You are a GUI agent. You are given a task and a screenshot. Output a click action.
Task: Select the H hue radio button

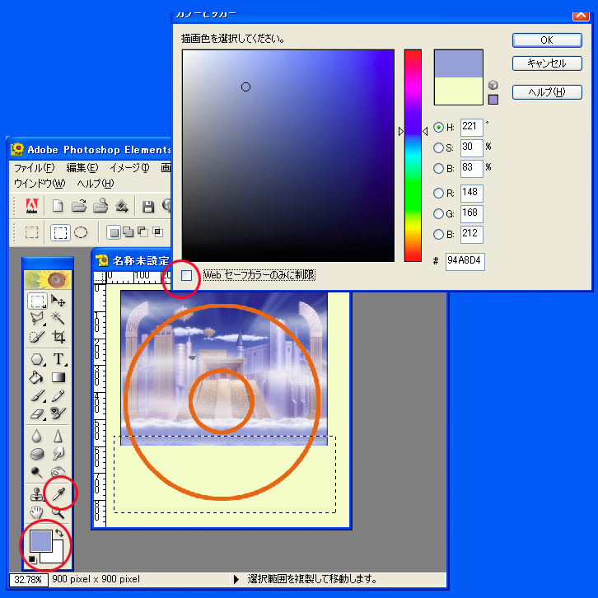pyautogui.click(x=438, y=127)
